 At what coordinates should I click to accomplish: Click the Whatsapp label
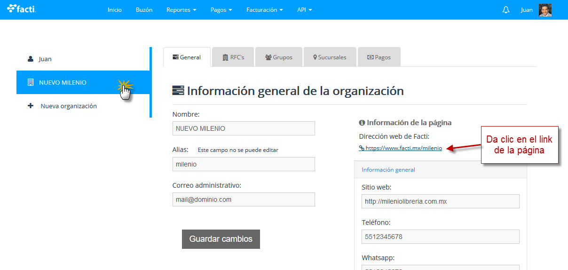pos(378,258)
